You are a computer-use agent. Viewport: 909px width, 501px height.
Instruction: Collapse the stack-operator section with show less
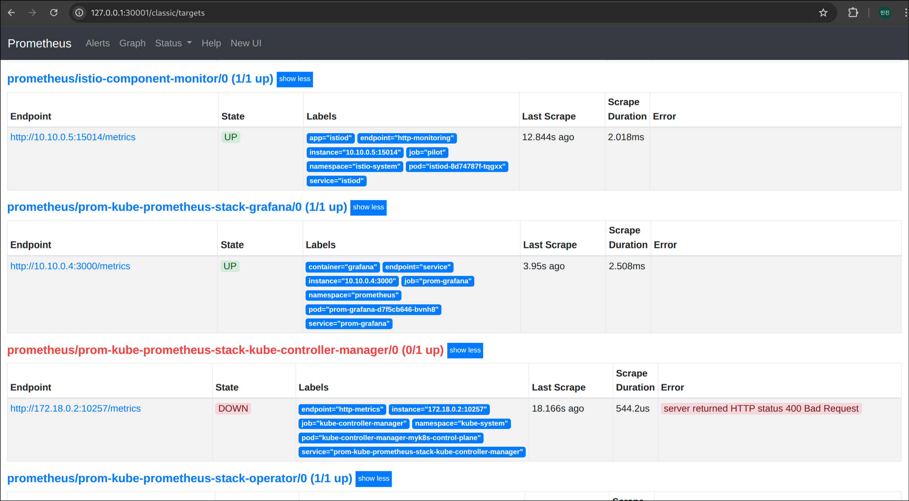374,479
